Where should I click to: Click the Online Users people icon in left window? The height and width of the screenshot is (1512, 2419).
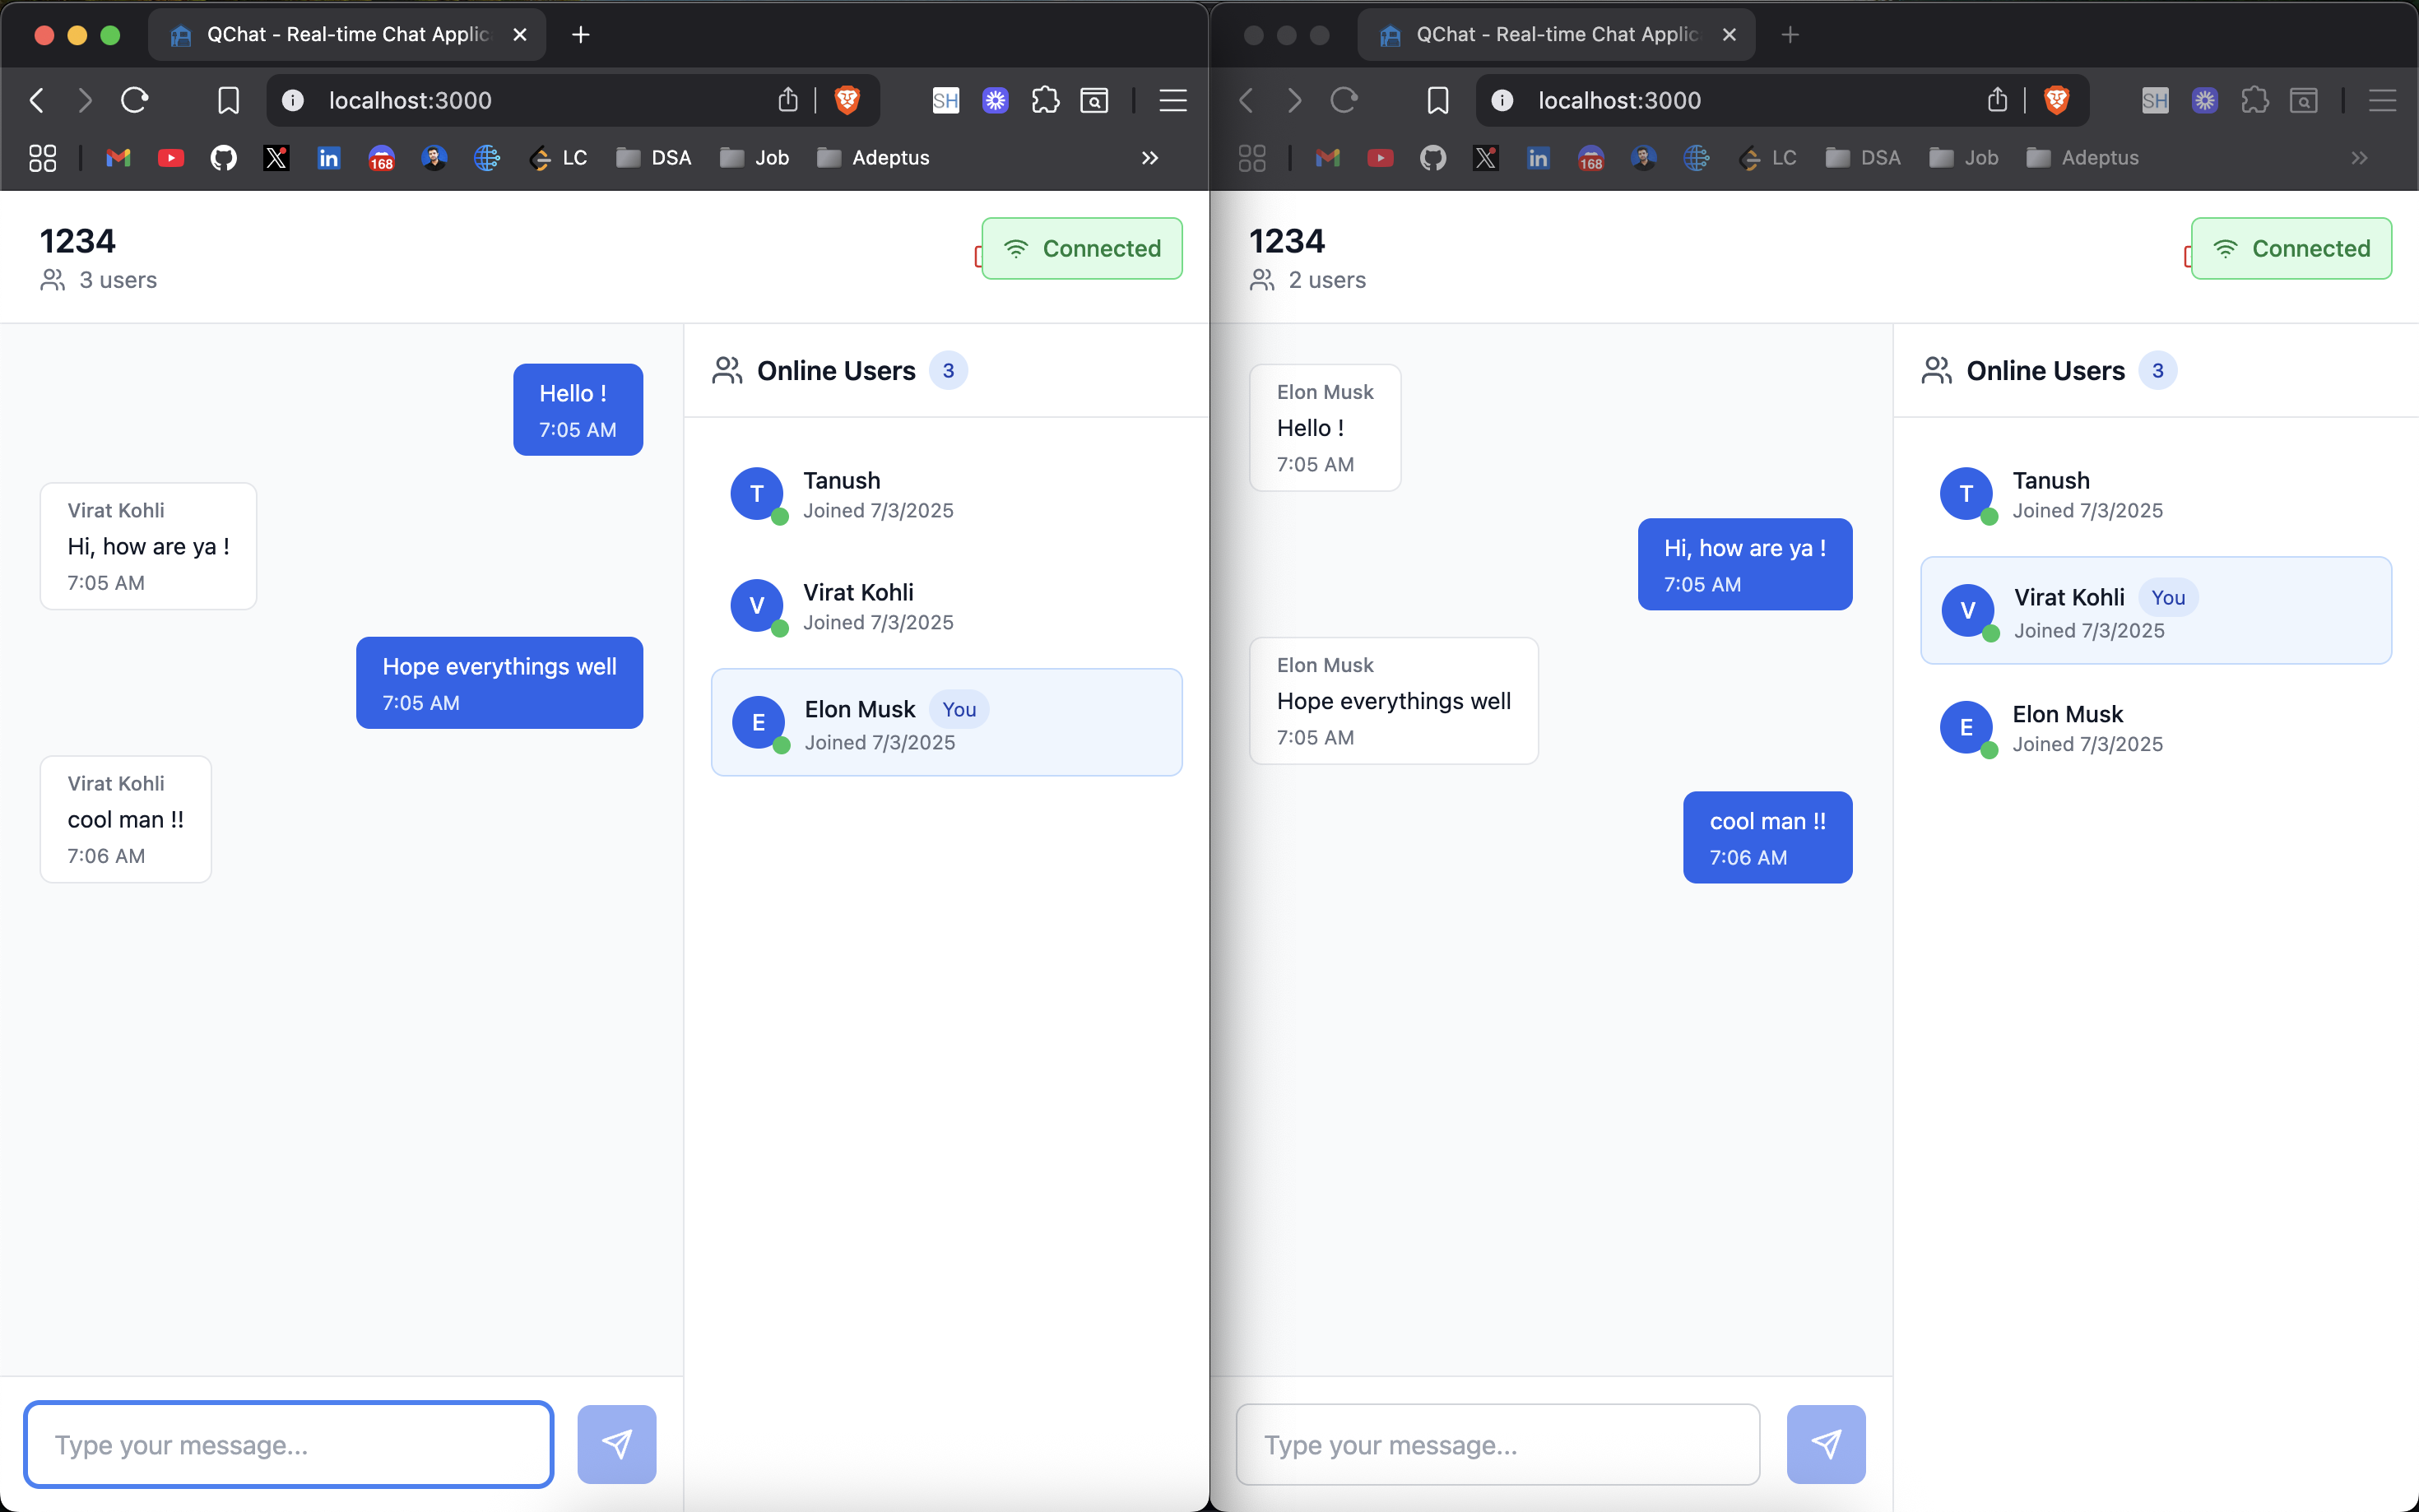point(727,371)
